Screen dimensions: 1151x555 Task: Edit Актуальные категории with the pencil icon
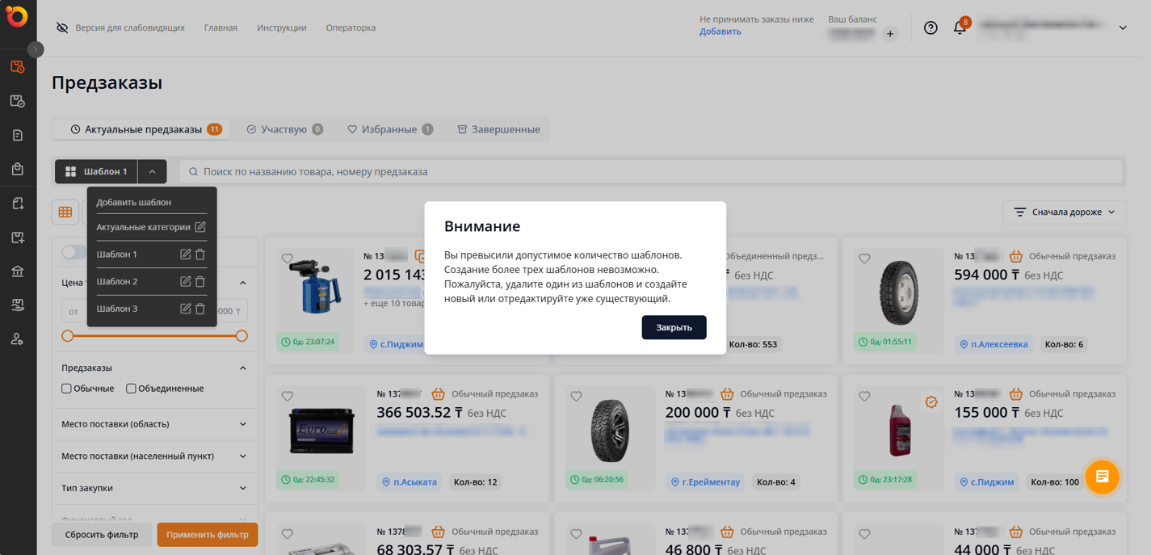click(200, 227)
